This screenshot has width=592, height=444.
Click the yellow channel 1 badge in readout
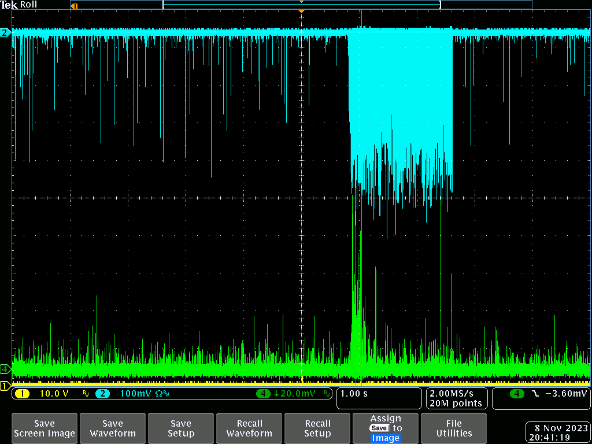(x=21, y=394)
